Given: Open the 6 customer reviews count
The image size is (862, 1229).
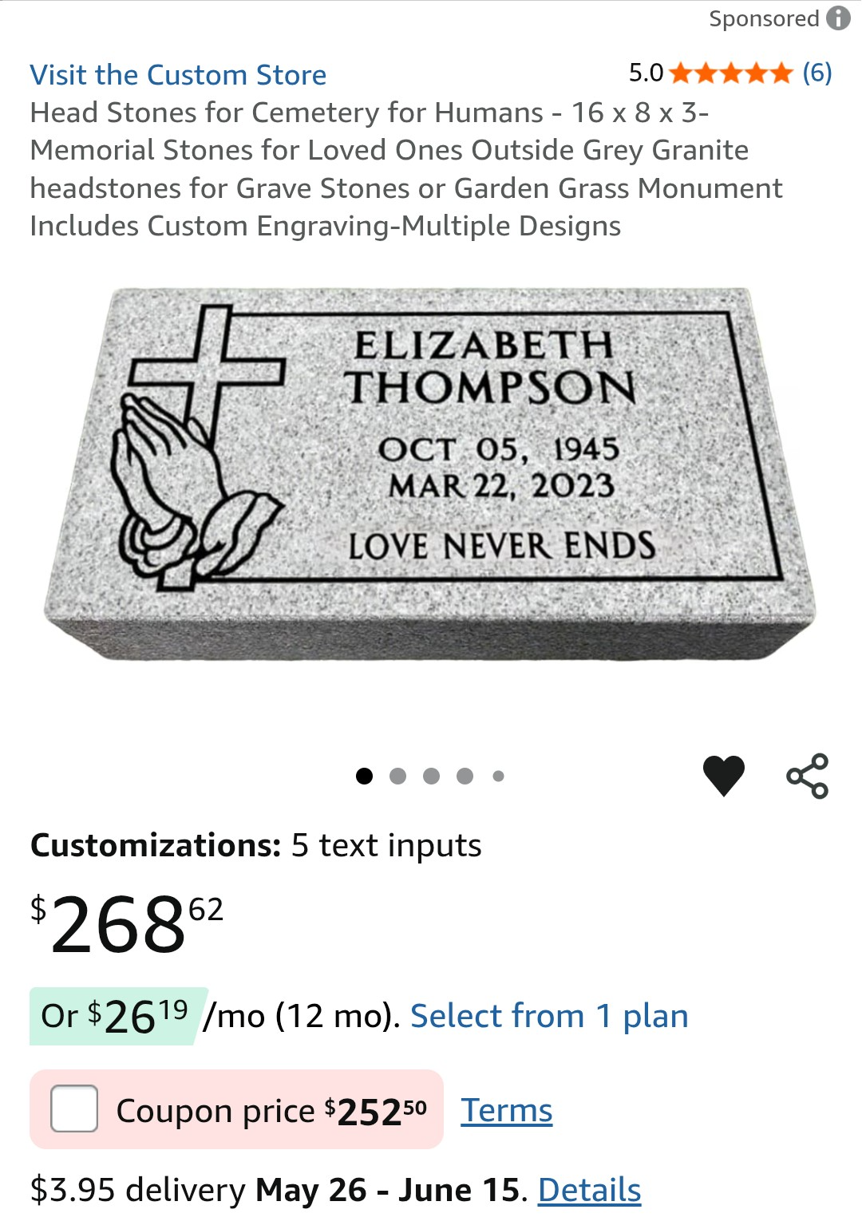Looking at the screenshot, I should pyautogui.click(x=817, y=73).
